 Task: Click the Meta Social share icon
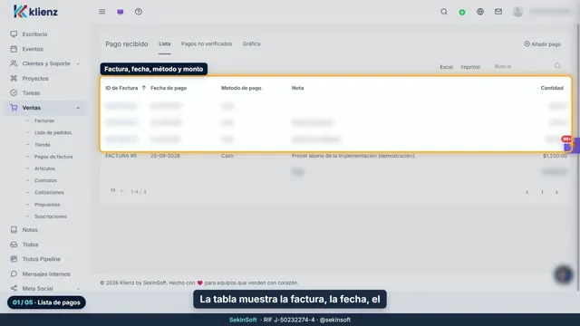point(14,288)
